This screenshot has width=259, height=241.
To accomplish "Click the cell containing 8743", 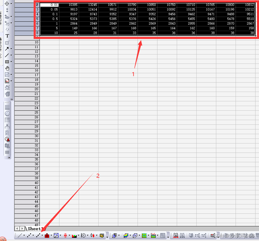I will [89, 14].
